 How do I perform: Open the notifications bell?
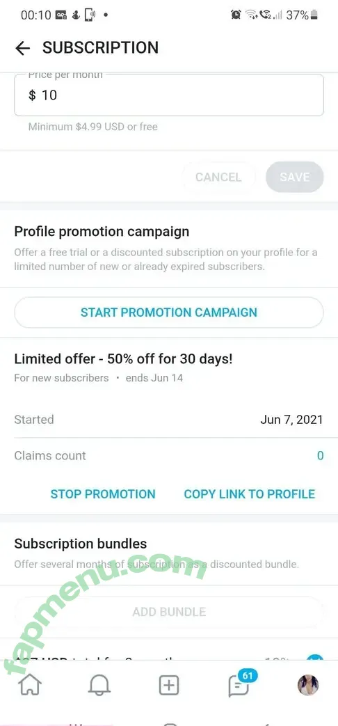(99, 685)
